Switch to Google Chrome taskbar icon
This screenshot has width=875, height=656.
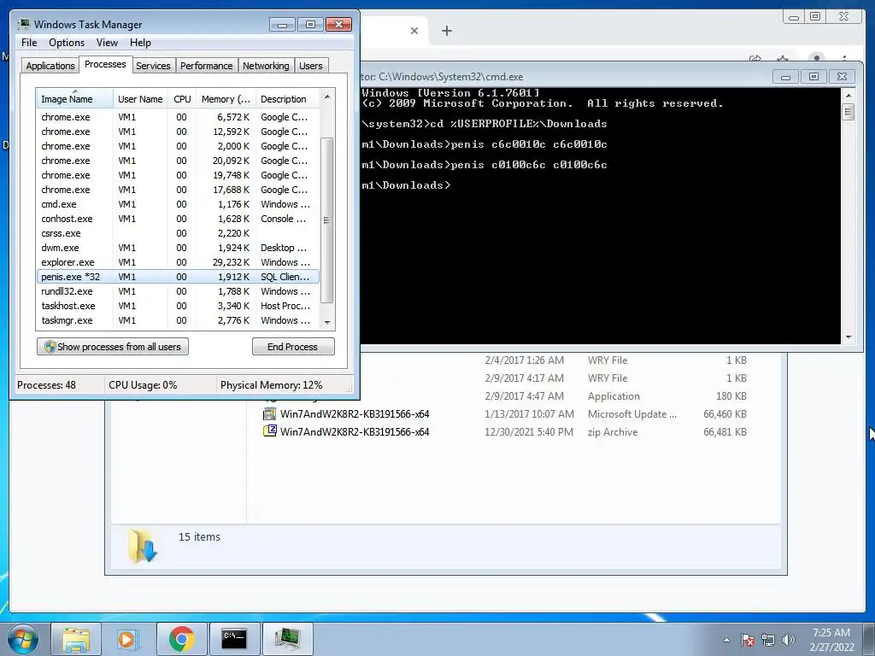[x=181, y=639]
